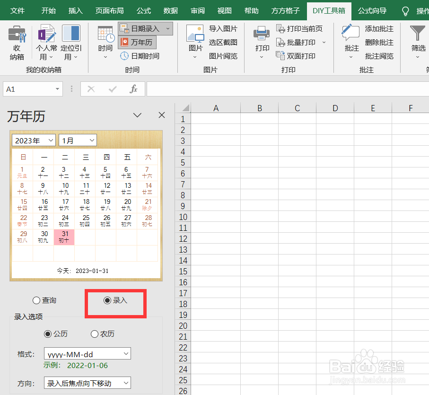429x395 pixels.
Task: Click the 批量打印 icon
Action: tap(280, 42)
